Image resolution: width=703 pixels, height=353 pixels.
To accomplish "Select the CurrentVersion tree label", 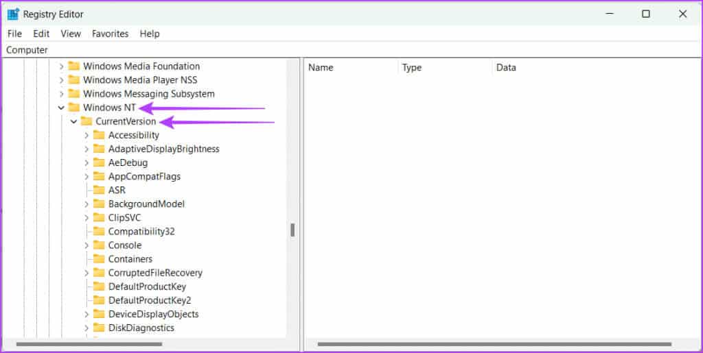I will click(x=126, y=122).
